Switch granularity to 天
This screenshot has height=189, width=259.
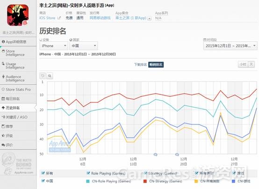[x=251, y=64]
